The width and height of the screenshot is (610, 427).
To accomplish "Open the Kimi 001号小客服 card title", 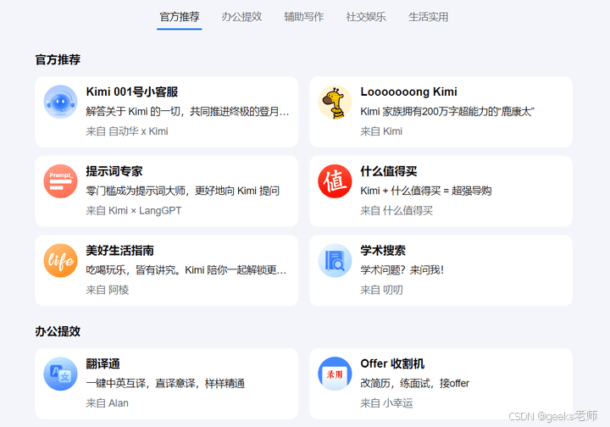I will tap(132, 91).
